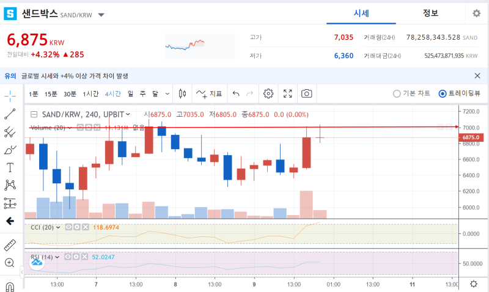Screen dimensions: 489x292
Task: Redo the chart action
Action: [x=250, y=93]
